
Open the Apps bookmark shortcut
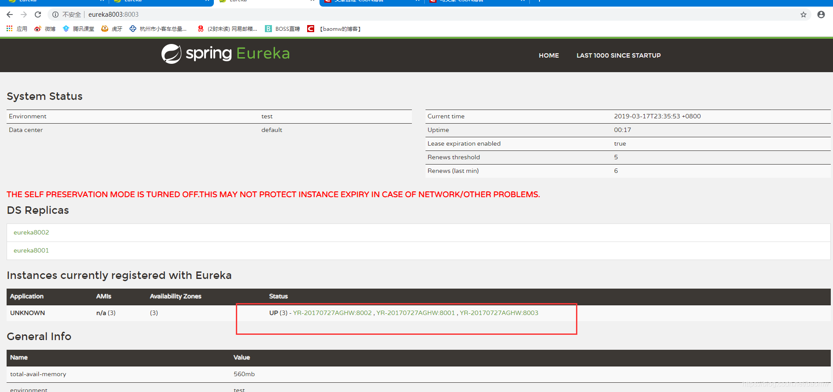click(x=17, y=29)
